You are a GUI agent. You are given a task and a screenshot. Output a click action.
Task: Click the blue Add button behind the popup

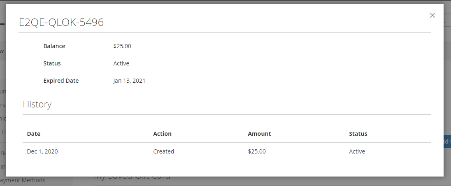tap(447, 142)
